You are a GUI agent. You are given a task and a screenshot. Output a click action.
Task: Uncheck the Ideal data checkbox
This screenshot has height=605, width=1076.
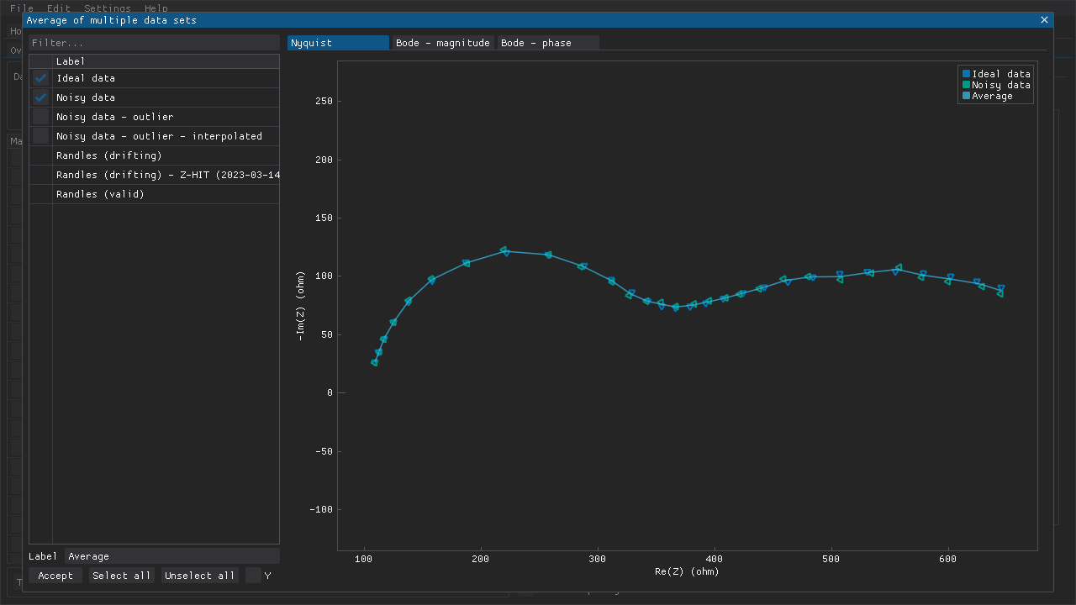coord(40,78)
